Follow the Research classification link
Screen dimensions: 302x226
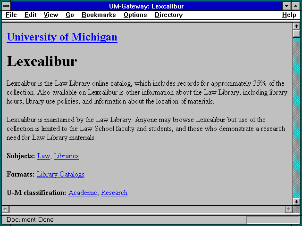(x=114, y=193)
